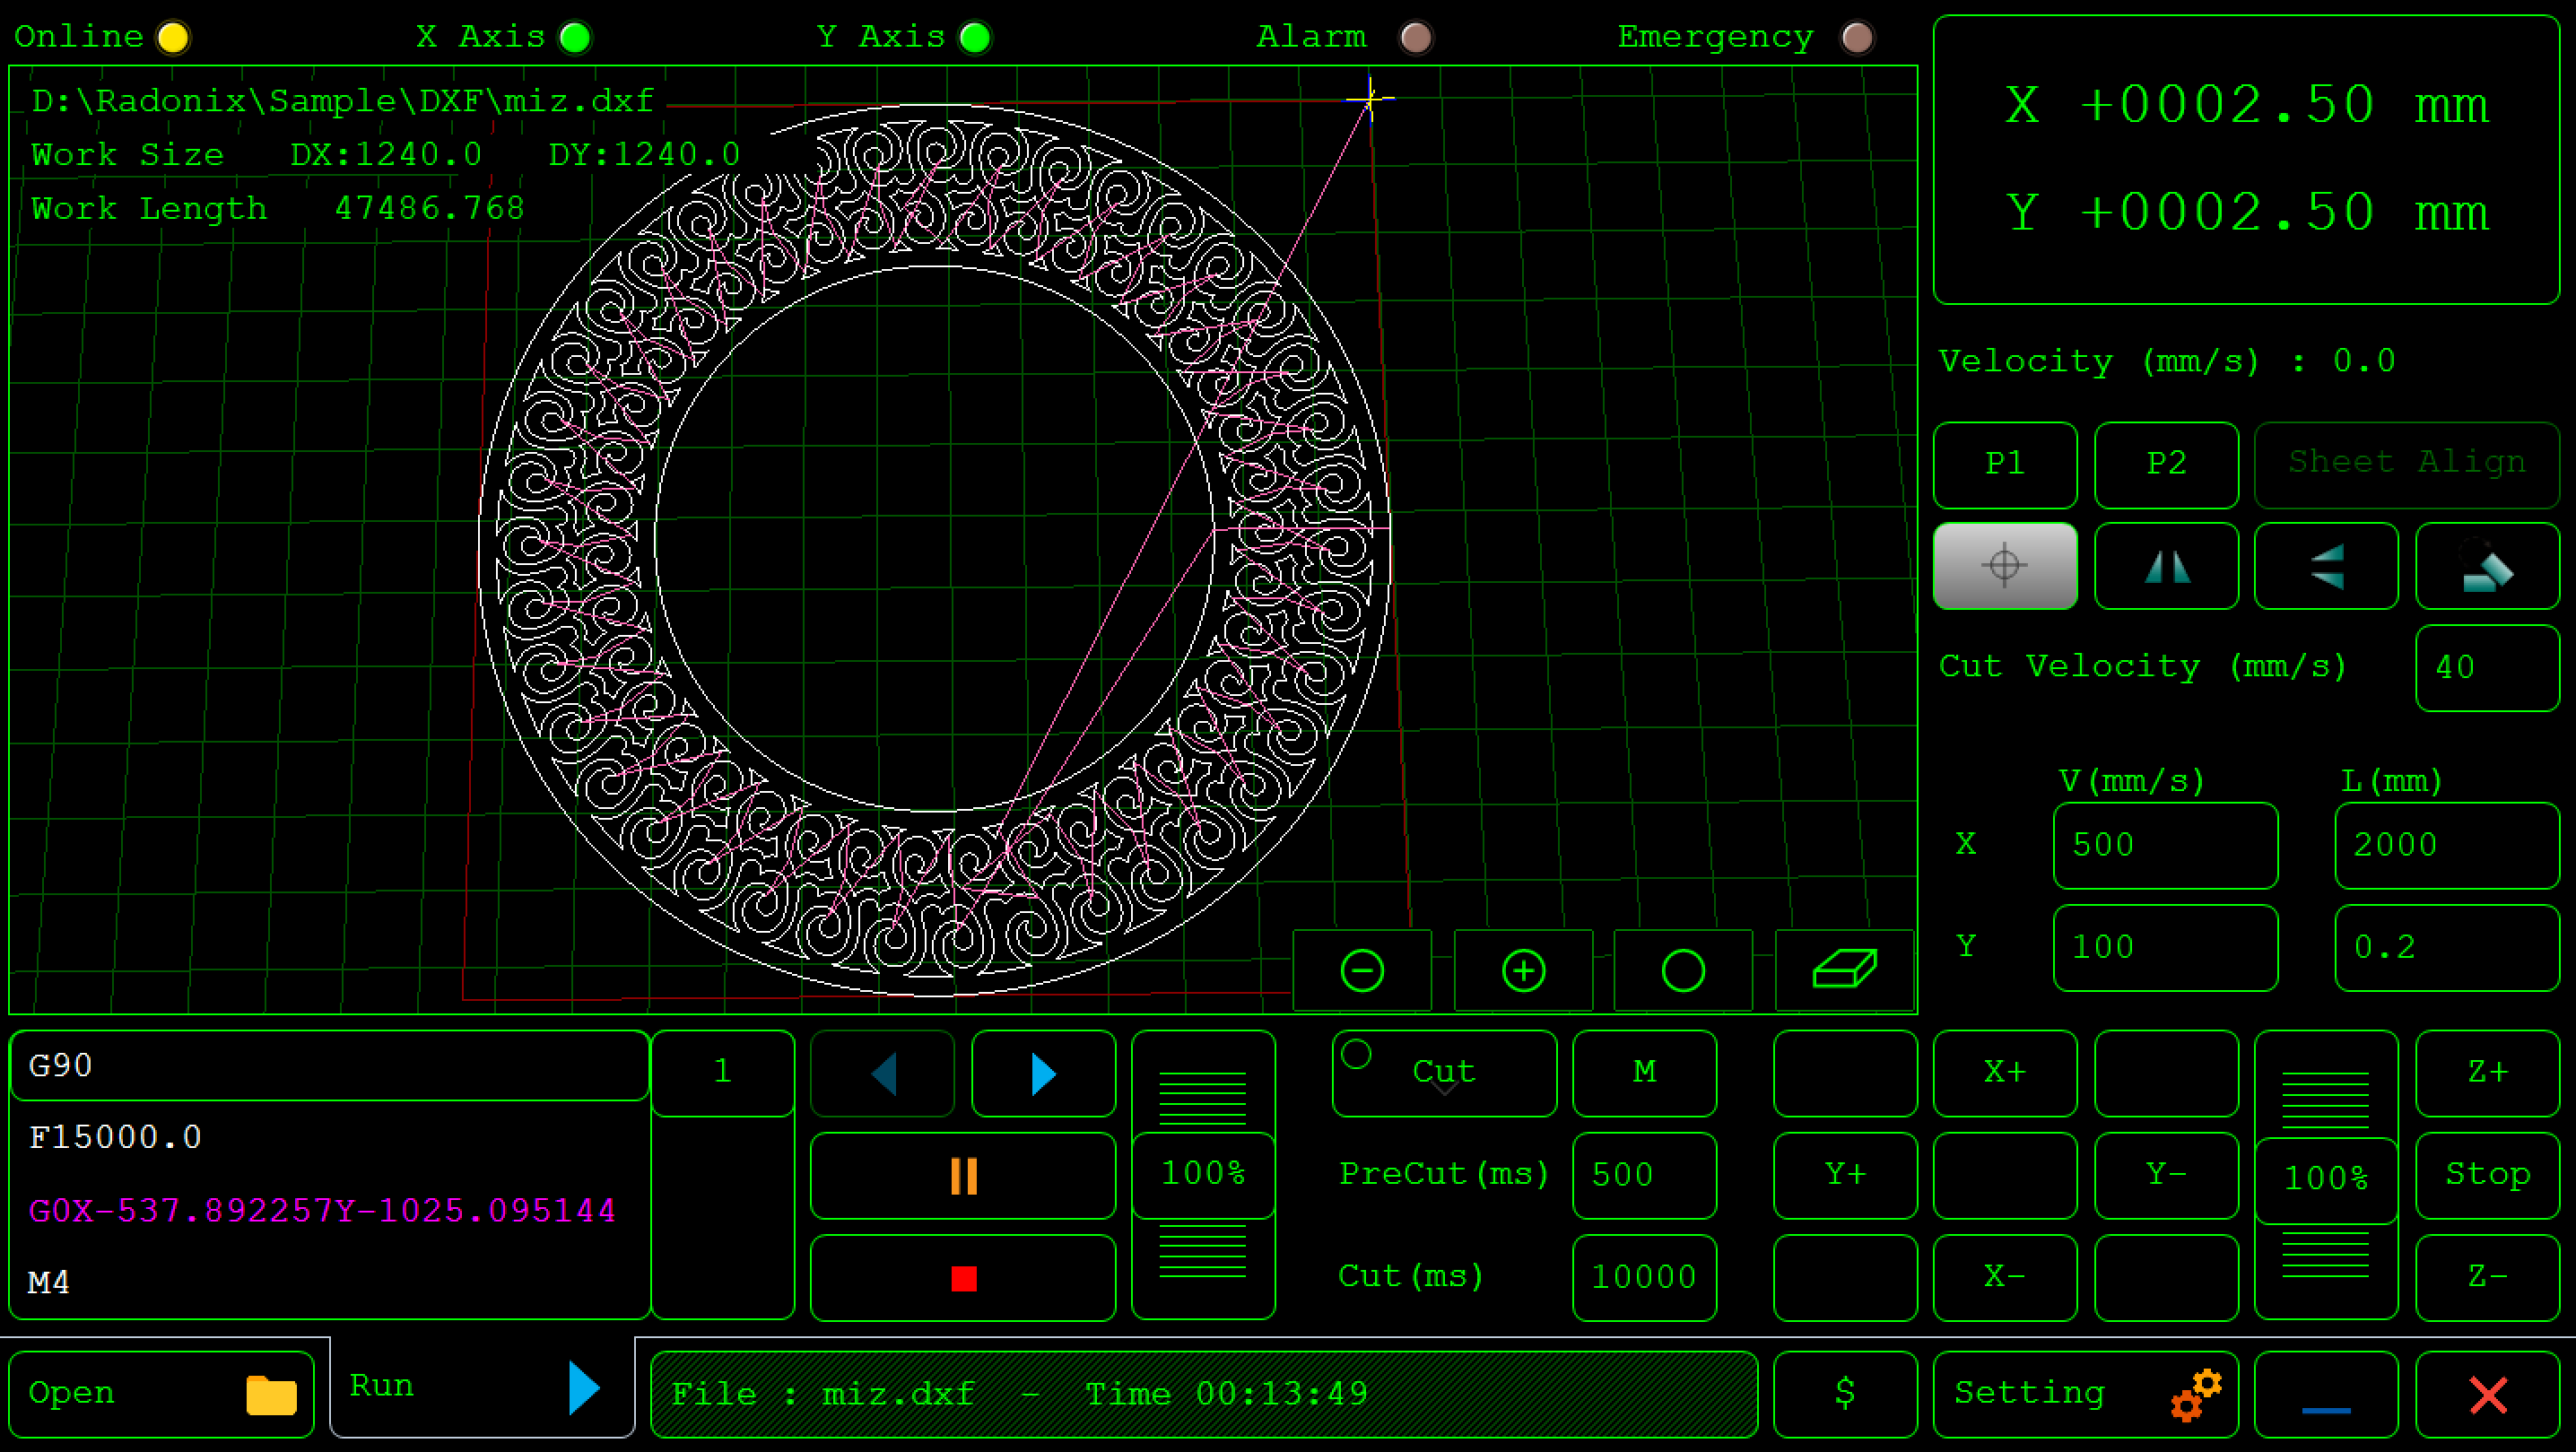This screenshot has height=1452, width=2576.
Task: Click the rotate drawing icon
Action: pos(2487,566)
